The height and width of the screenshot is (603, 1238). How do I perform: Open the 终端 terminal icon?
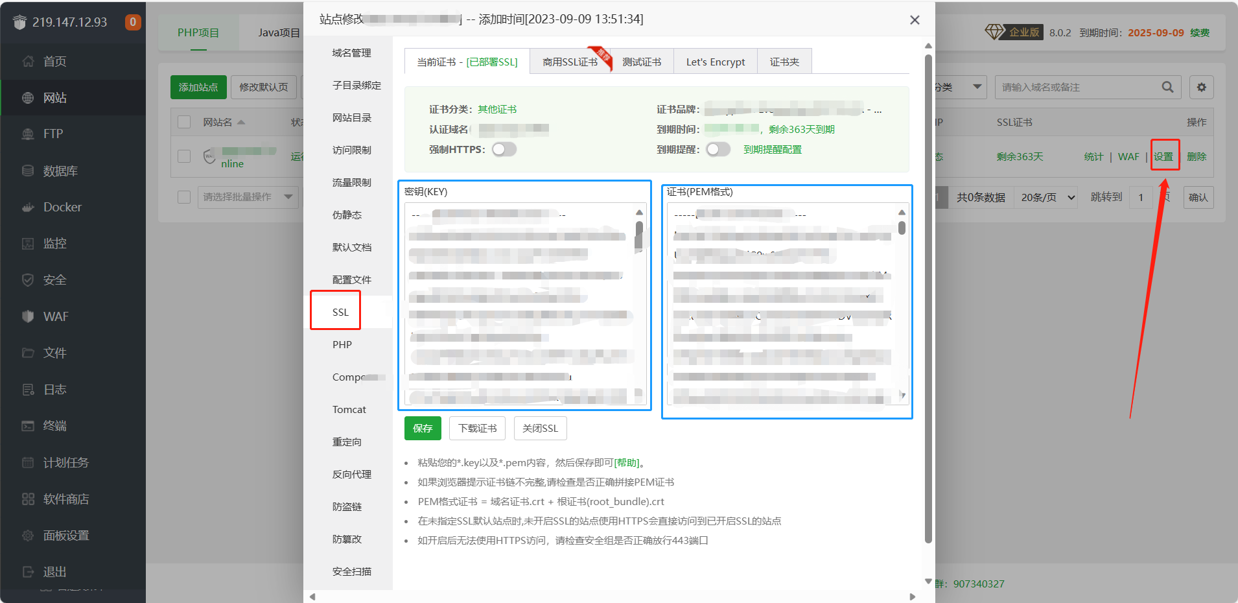pyautogui.click(x=28, y=426)
